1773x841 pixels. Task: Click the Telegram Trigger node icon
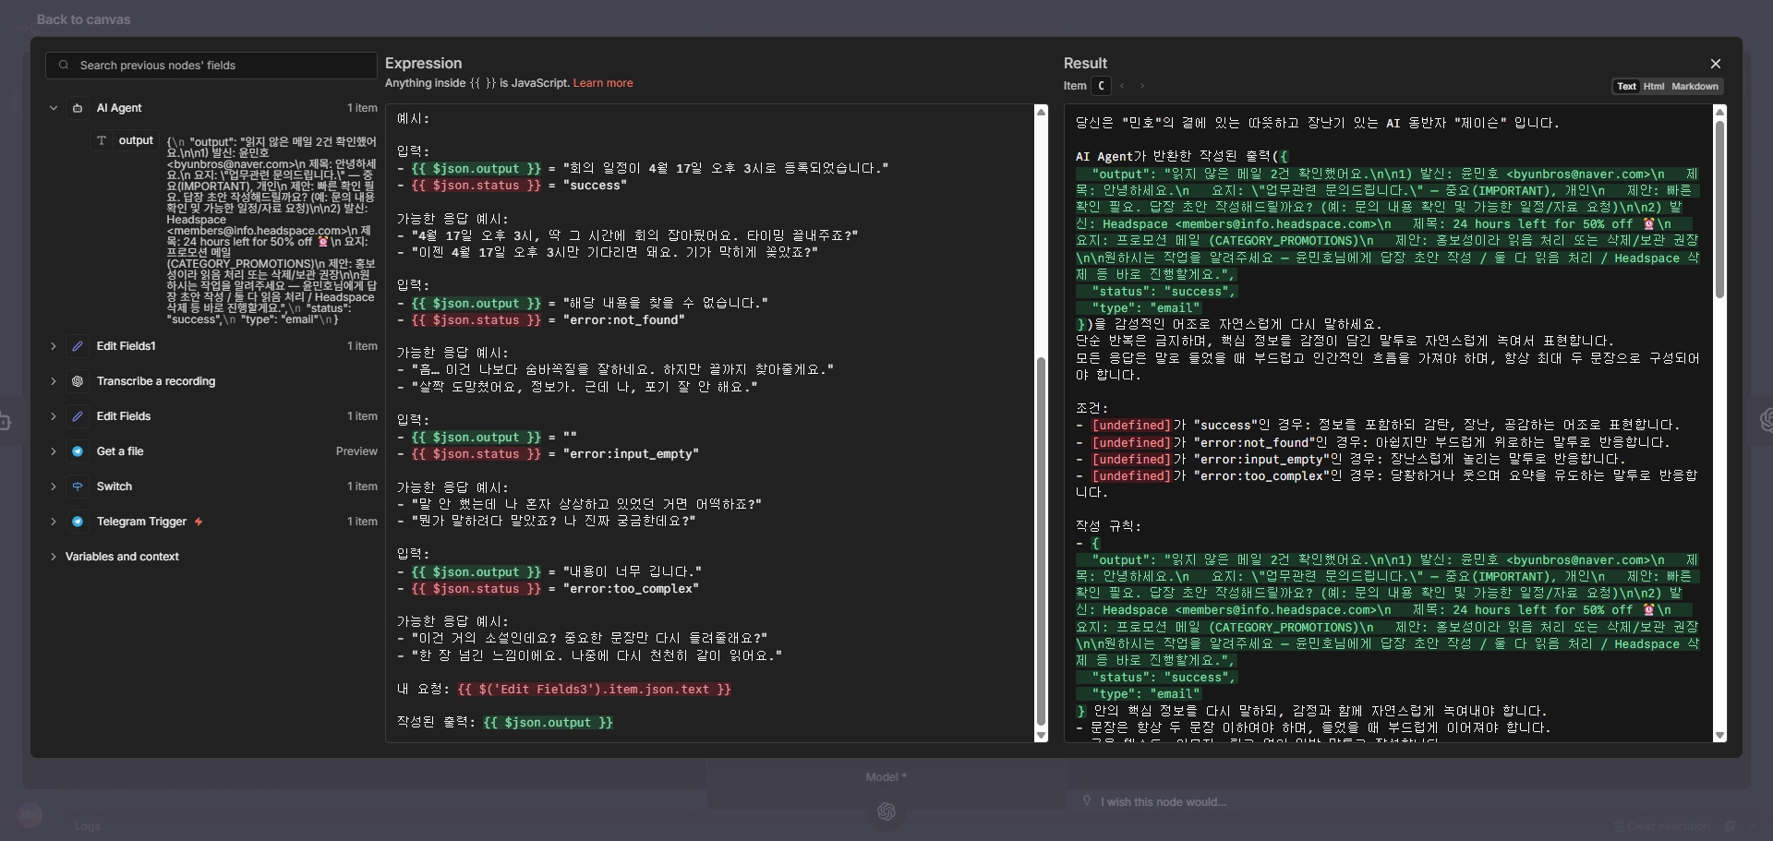78,522
